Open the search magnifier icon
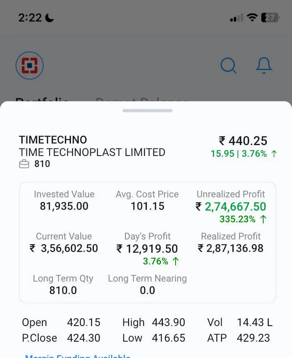Viewport: 292px width, 358px height. pyautogui.click(x=228, y=66)
